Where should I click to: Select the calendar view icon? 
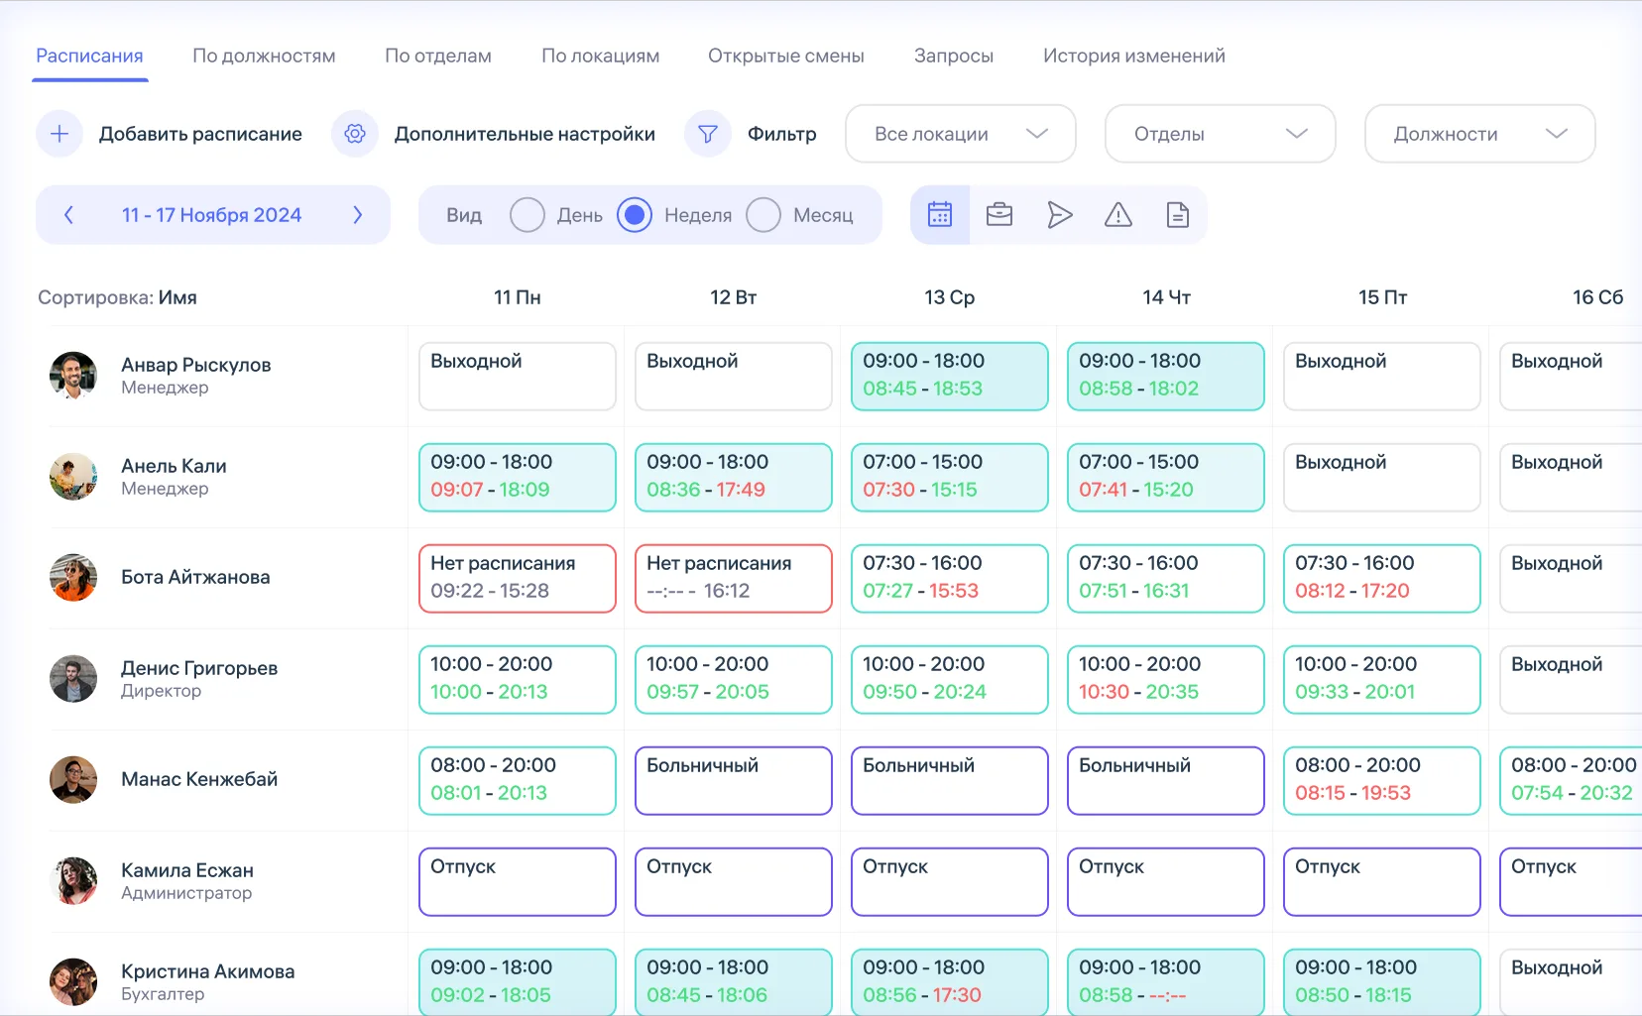pos(940,214)
